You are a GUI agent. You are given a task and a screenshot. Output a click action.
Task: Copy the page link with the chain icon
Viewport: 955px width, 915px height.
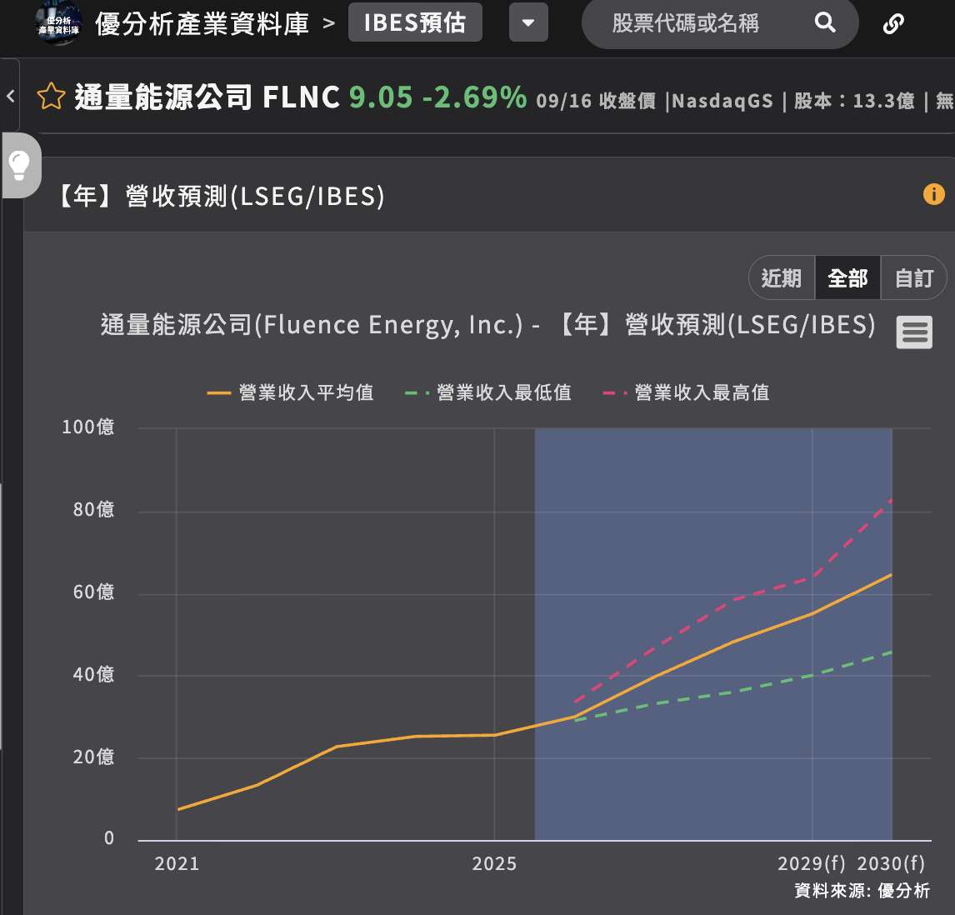tap(892, 24)
